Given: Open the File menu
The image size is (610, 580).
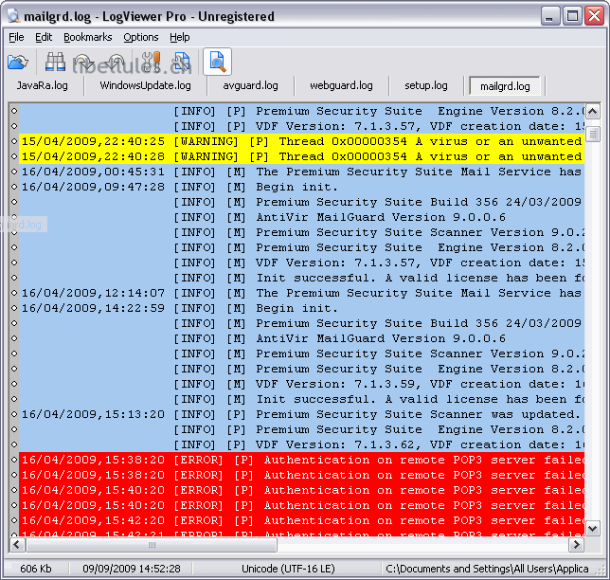Looking at the screenshot, I should click(x=16, y=37).
